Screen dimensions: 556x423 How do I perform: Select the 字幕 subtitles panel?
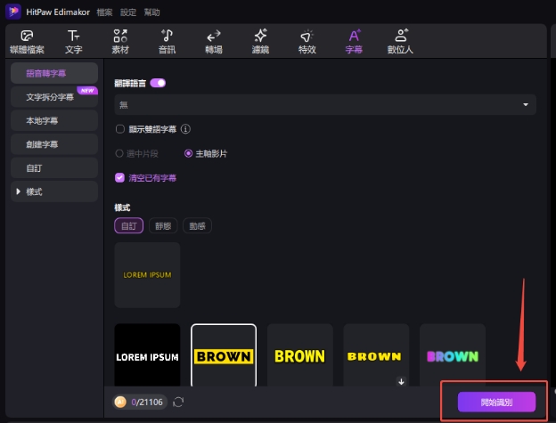354,42
